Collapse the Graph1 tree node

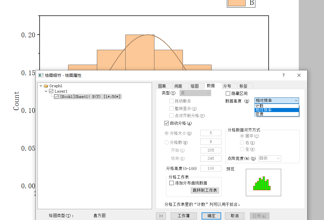click(x=41, y=86)
